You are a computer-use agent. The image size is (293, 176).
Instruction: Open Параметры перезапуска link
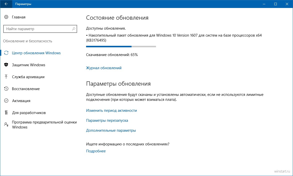pos(107,120)
